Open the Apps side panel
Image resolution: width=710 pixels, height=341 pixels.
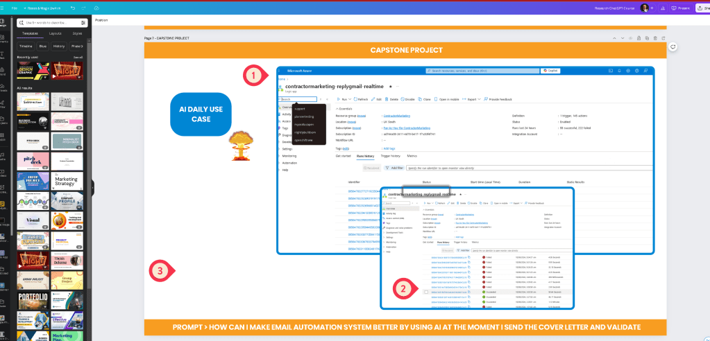pyautogui.click(x=3, y=137)
